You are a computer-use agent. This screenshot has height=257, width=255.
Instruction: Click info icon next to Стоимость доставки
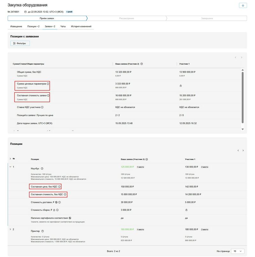coord(59,202)
